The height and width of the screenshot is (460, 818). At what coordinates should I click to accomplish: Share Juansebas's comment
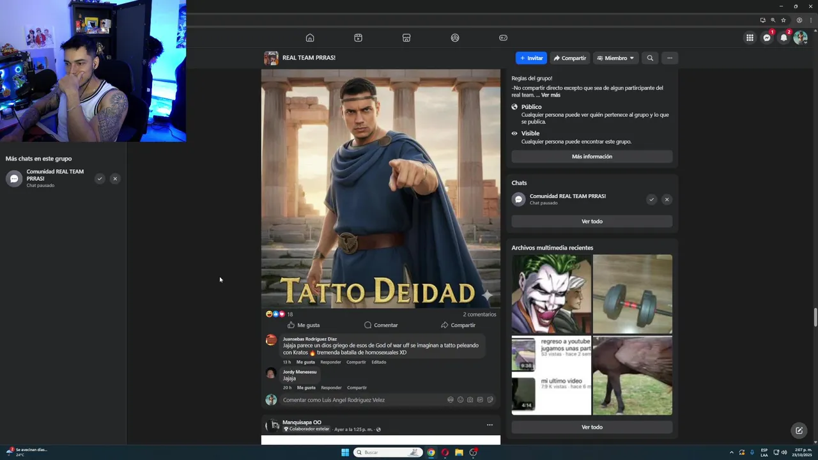click(x=356, y=362)
